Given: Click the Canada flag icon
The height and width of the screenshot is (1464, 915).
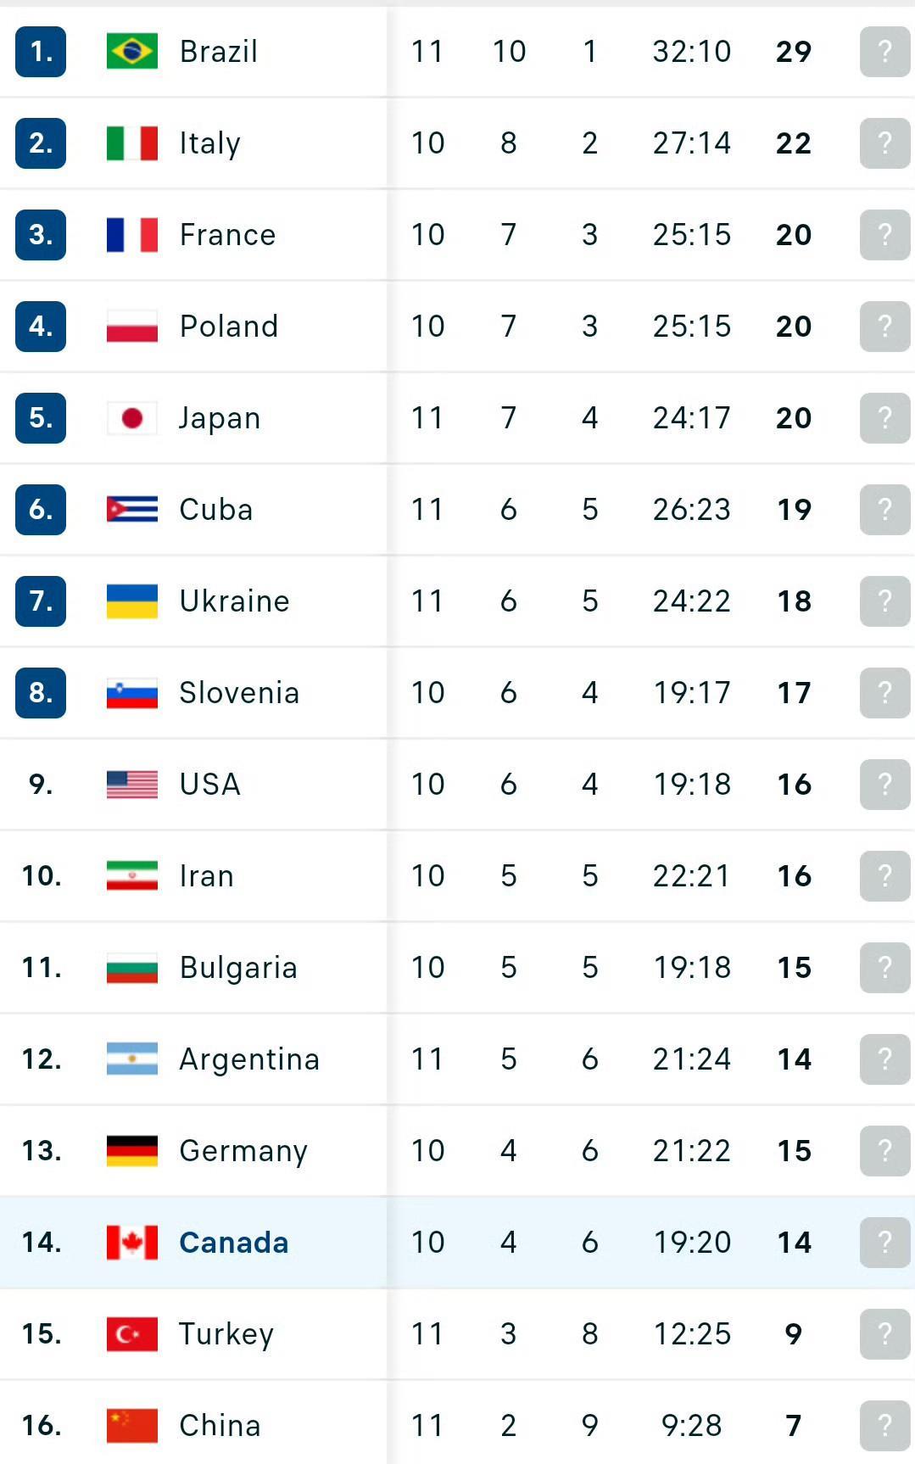Looking at the screenshot, I should coord(131,1243).
